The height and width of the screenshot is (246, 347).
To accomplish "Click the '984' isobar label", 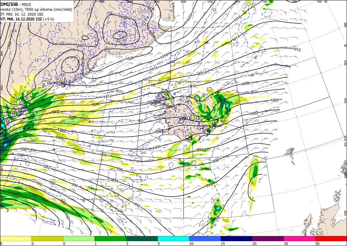I will pos(63,202).
